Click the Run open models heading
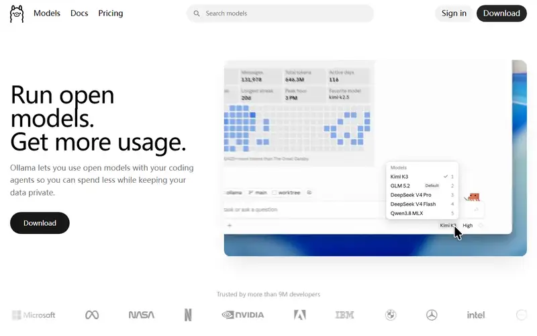This screenshot has width=537, height=336. (x=62, y=107)
